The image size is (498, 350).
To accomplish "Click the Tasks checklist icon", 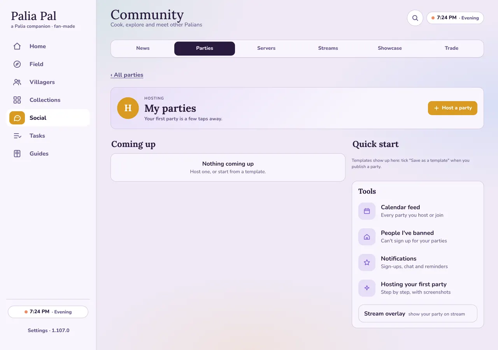I will 17,136.
